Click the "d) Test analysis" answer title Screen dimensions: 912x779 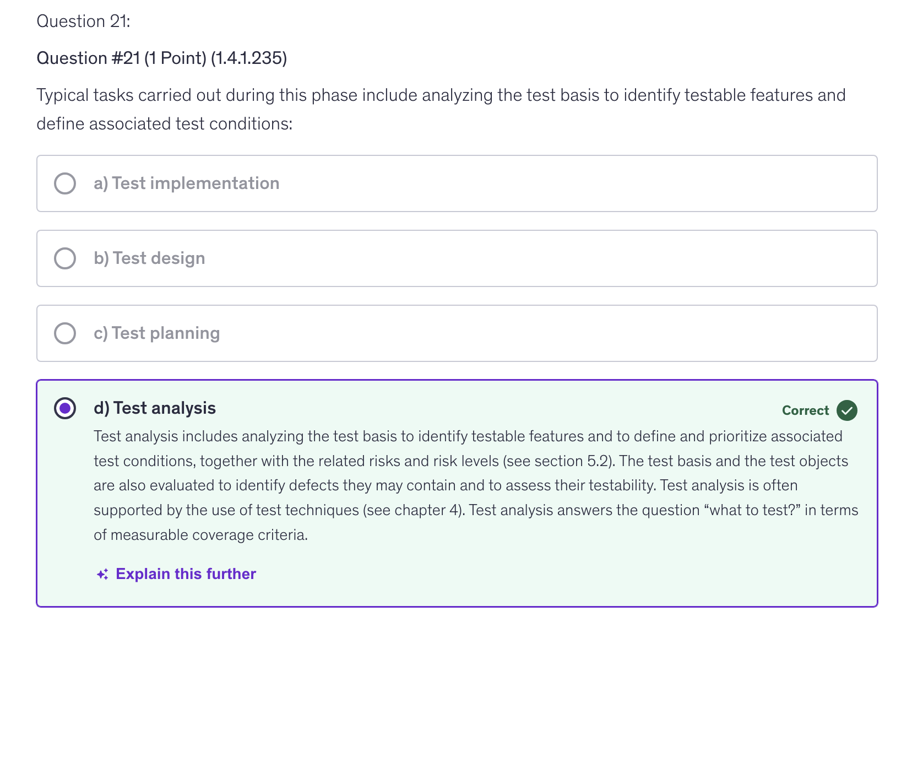tap(155, 408)
